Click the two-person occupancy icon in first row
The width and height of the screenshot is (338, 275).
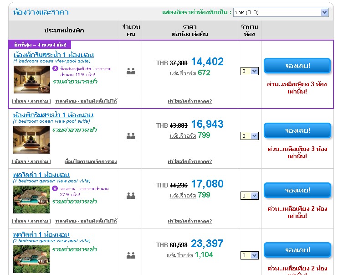(x=131, y=71)
